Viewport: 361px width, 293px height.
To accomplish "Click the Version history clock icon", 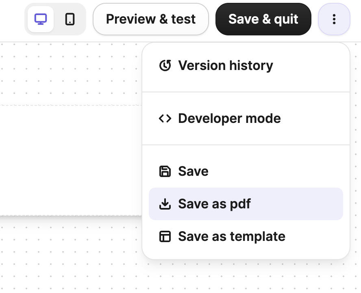I will 165,66.
